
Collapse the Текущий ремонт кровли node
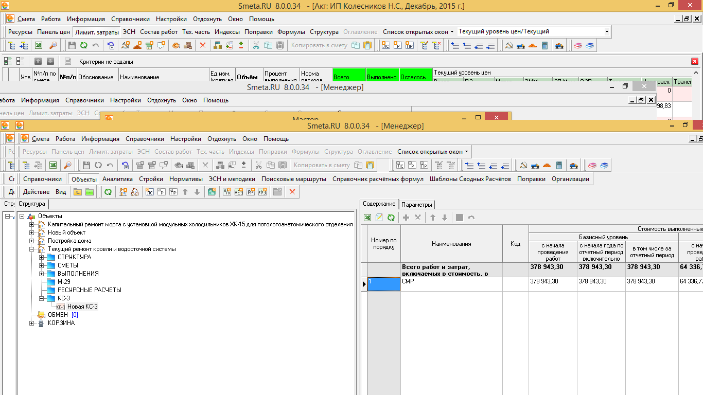(x=31, y=249)
